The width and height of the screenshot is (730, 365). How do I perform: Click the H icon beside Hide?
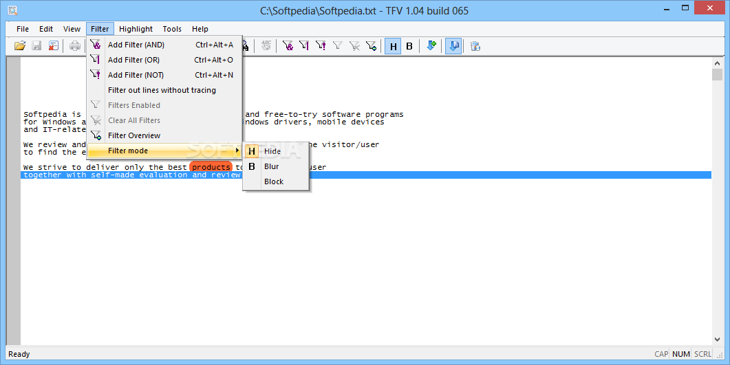[x=252, y=151]
